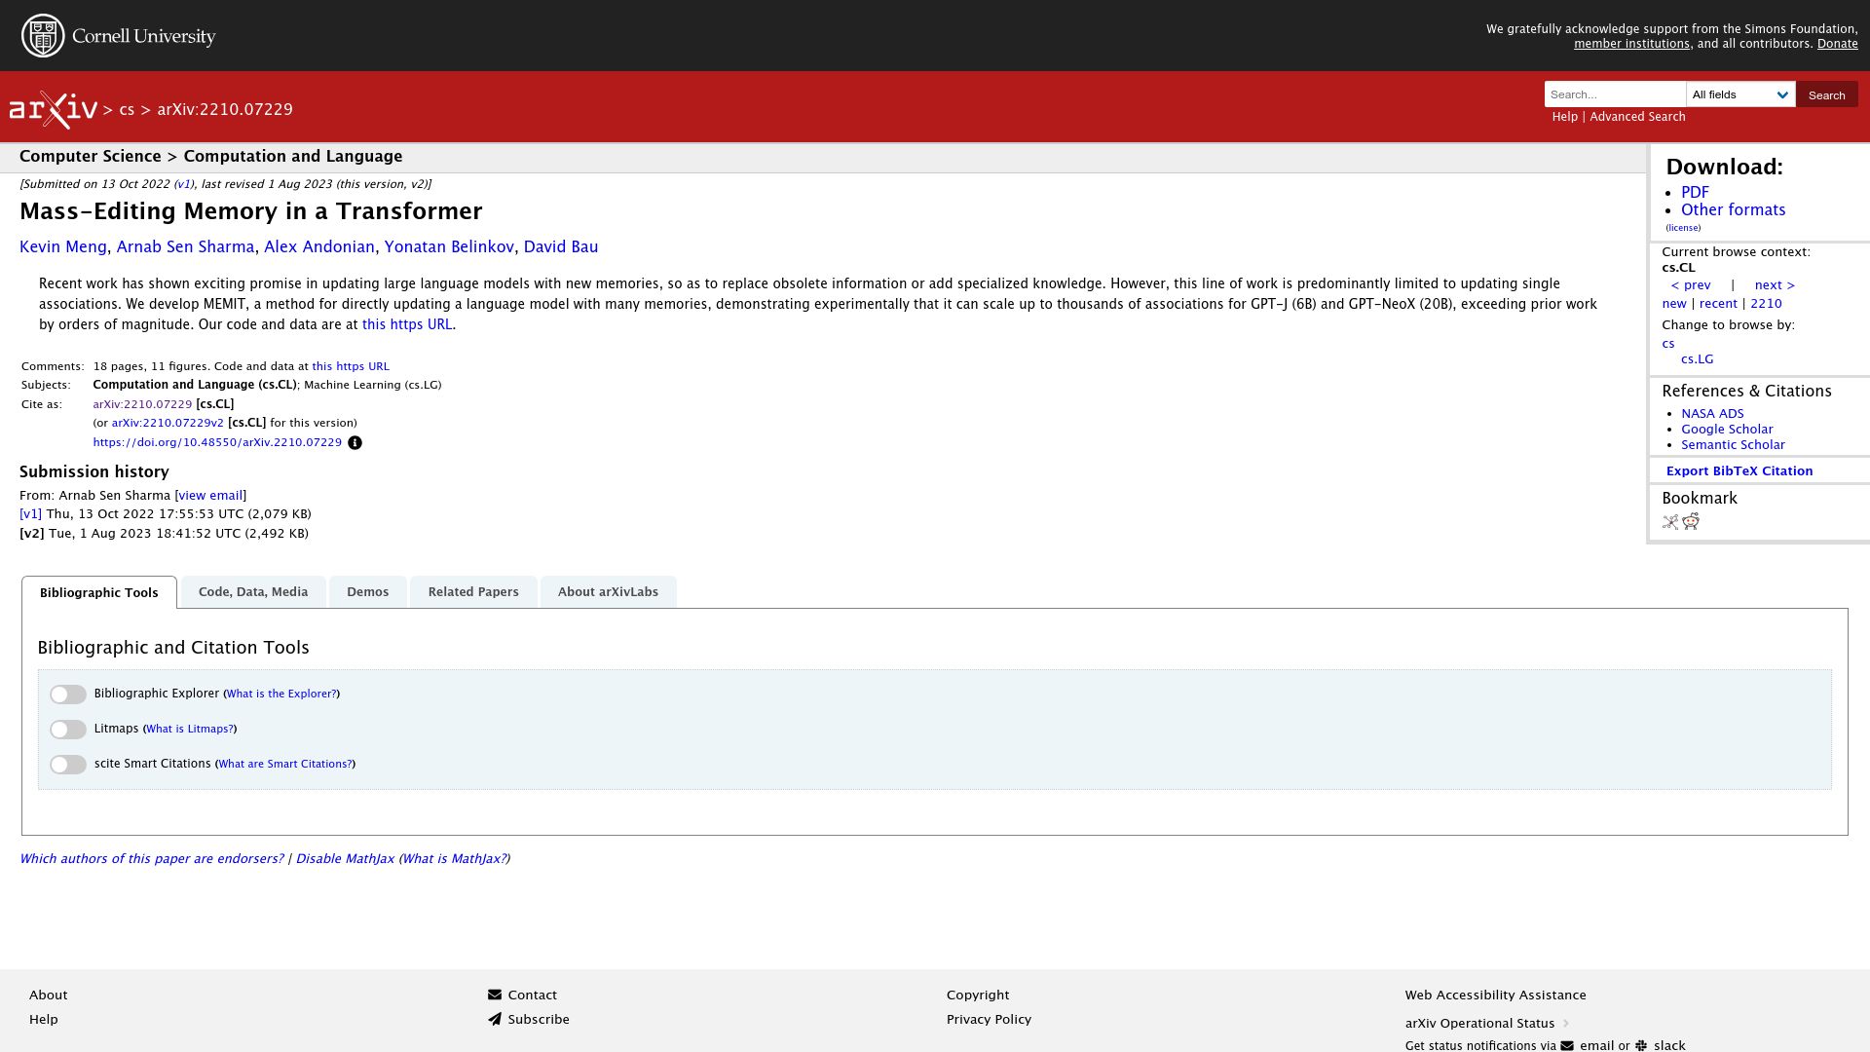Open the All fields search dropdown
This screenshot has height=1052, width=1870.
(x=1740, y=94)
